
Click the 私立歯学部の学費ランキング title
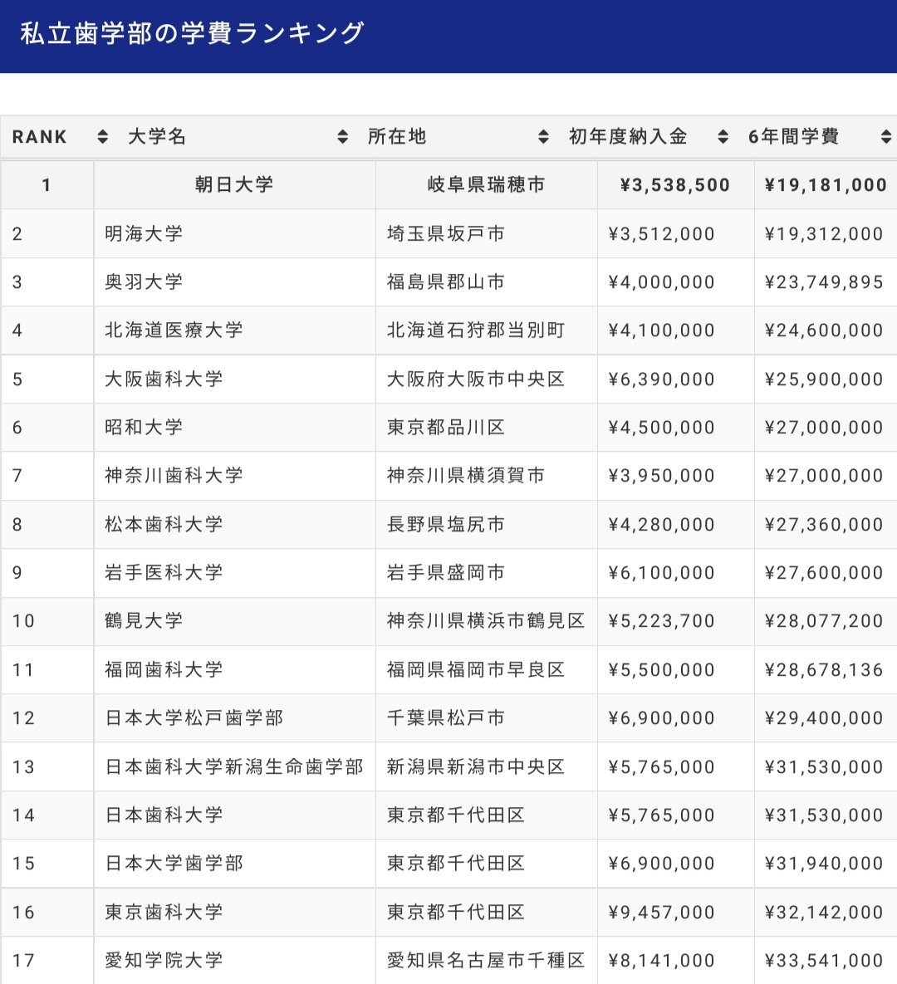pyautogui.click(x=192, y=33)
